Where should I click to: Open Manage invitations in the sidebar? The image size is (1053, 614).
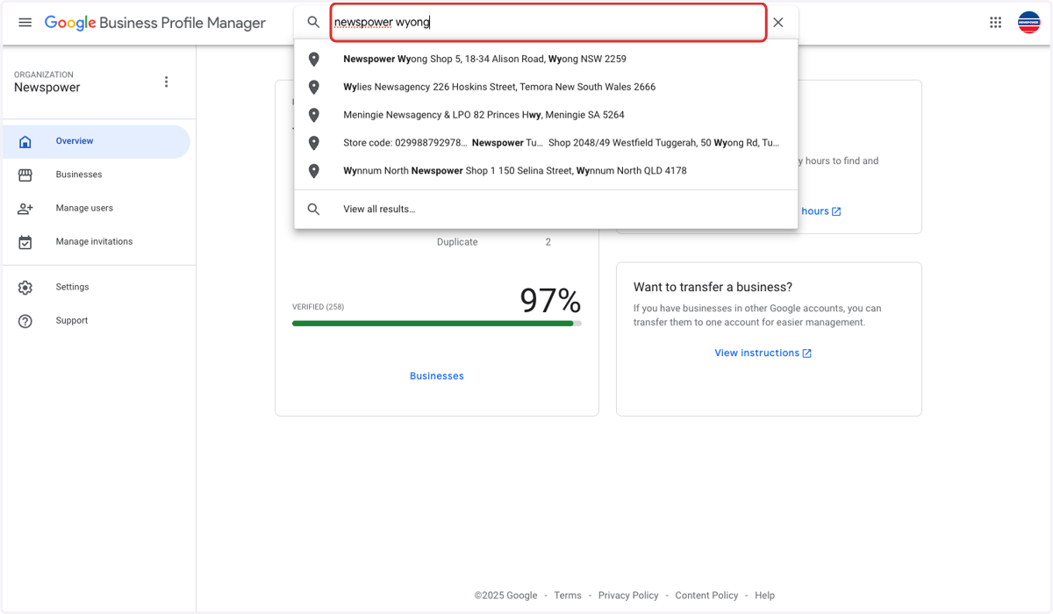(97, 241)
